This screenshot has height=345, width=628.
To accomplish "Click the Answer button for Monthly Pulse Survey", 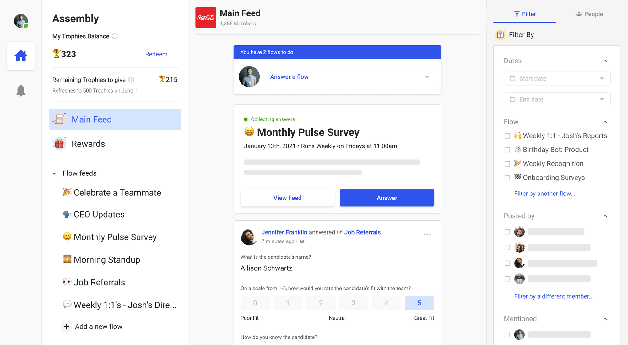I will [387, 198].
